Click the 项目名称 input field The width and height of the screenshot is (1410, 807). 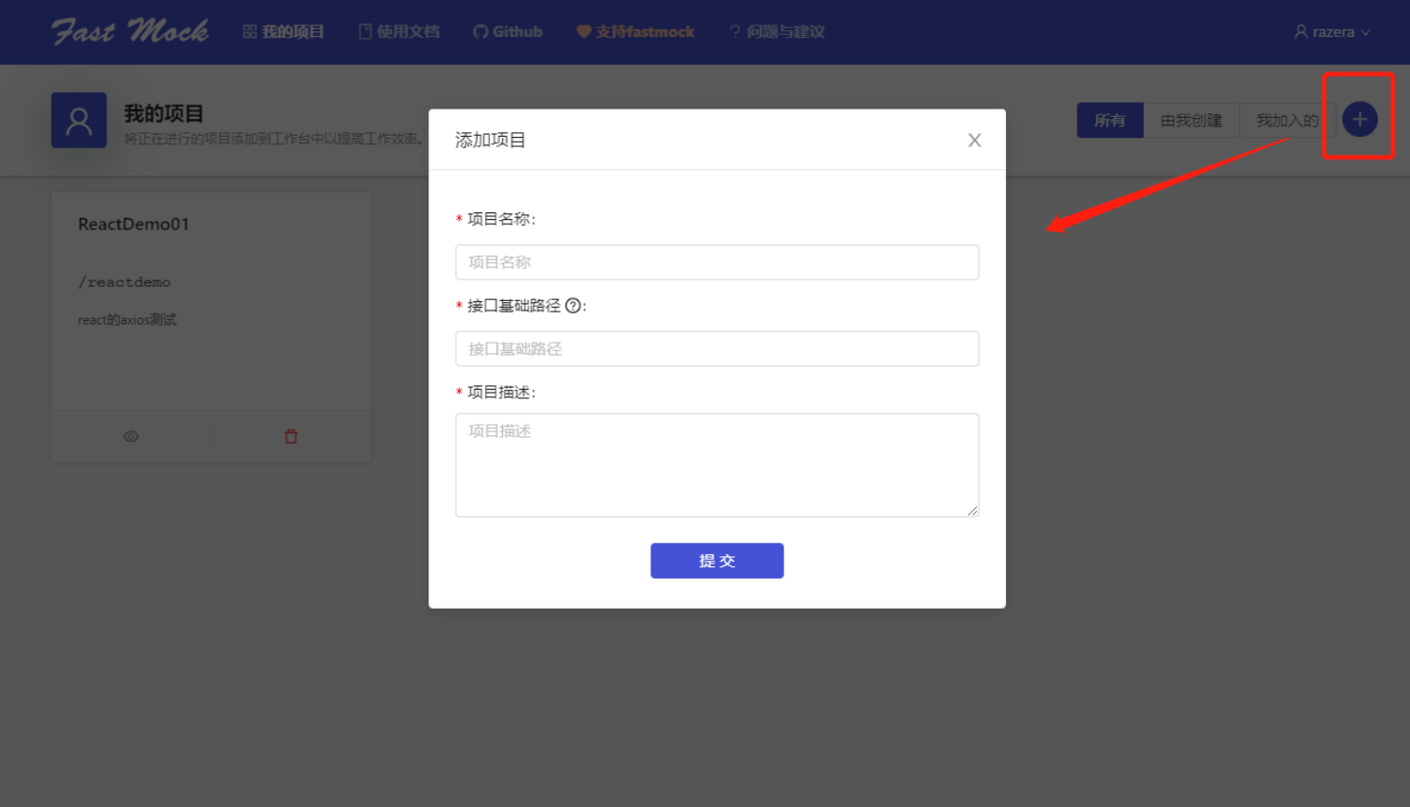[716, 262]
